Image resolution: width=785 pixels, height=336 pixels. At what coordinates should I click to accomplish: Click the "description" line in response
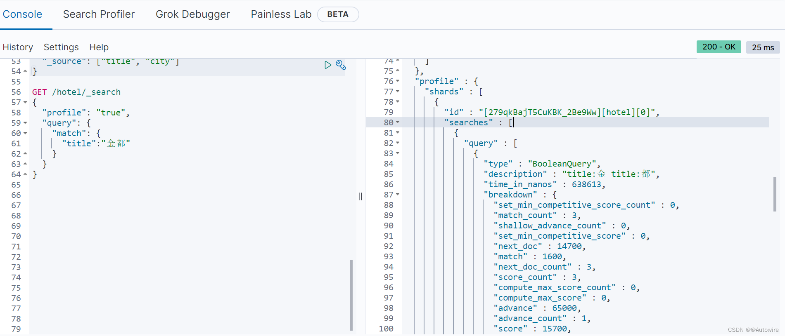(572, 174)
